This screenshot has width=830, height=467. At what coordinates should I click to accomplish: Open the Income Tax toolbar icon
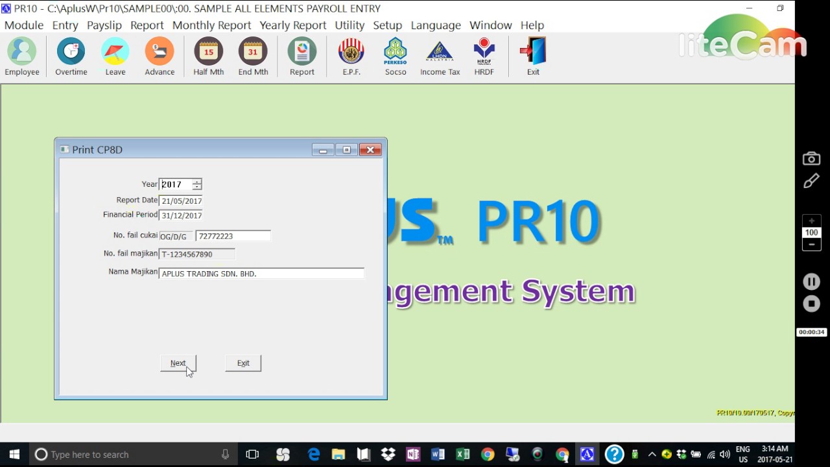coord(440,57)
